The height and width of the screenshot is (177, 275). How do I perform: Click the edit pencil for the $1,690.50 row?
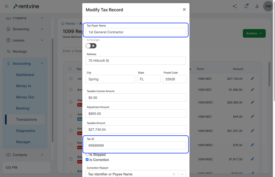pyautogui.click(x=252, y=90)
